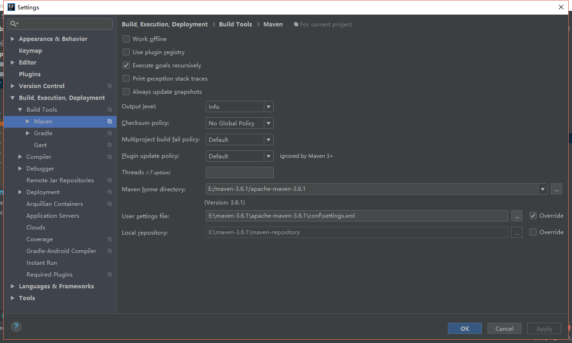
Task: Expand the Compiler tree node
Action: [20, 156]
